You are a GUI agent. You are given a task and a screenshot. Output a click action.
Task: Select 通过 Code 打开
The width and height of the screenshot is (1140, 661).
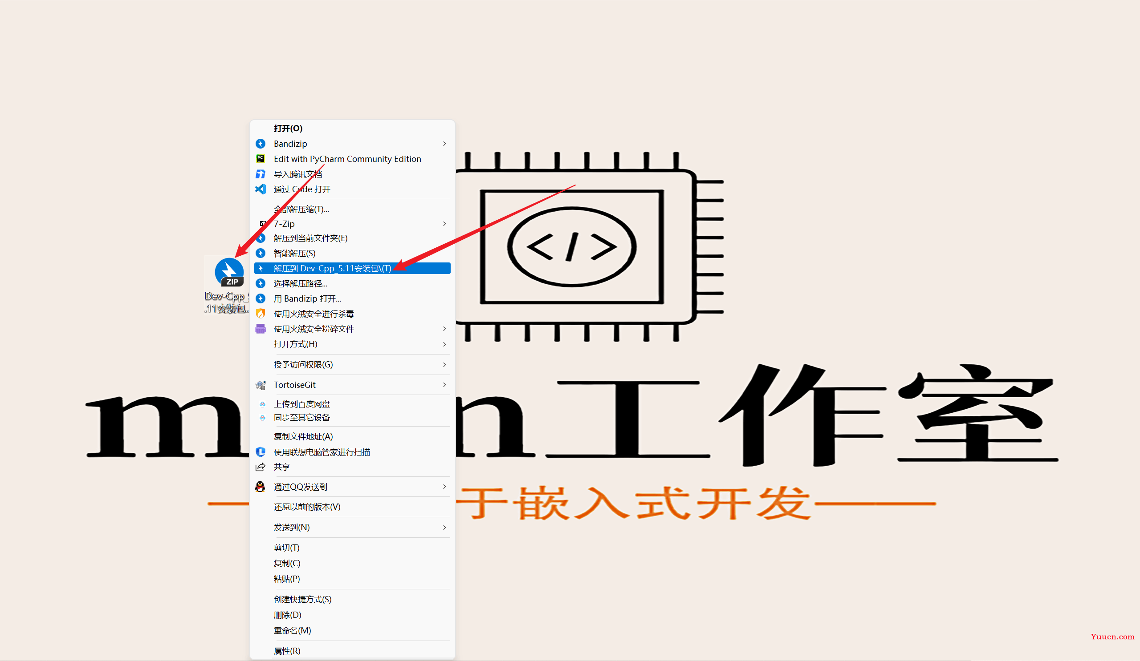click(x=352, y=189)
